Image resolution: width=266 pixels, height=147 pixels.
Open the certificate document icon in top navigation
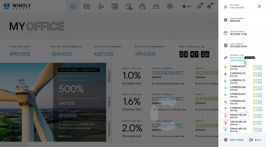129,6
